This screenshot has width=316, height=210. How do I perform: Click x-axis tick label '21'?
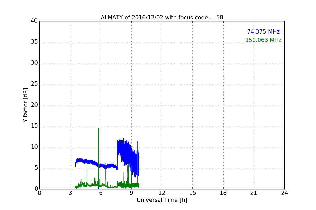254,193
